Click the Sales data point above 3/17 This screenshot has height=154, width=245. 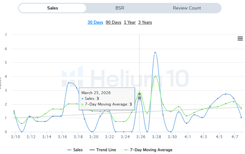[x=69, y=83]
